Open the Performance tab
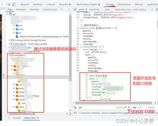Screen dimensions: 158x126 click(124, 4)
